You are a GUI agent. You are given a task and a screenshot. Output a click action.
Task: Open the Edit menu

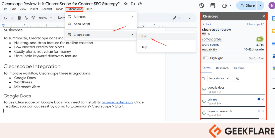(13, 9)
